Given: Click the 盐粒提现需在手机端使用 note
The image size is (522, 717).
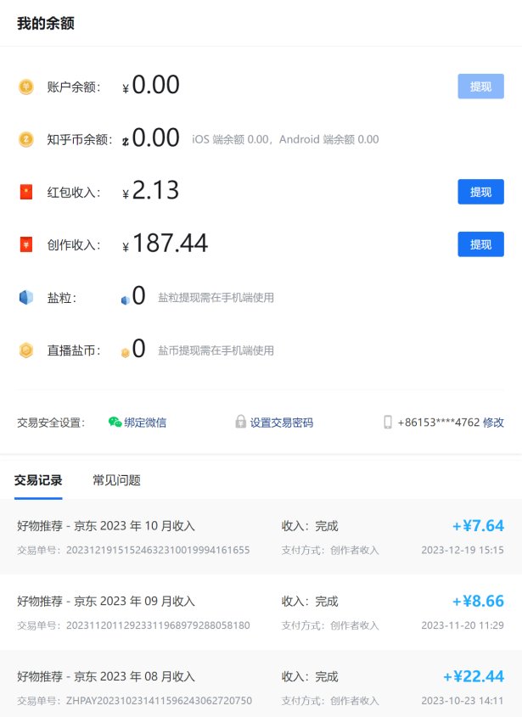Looking at the screenshot, I should 216,298.
